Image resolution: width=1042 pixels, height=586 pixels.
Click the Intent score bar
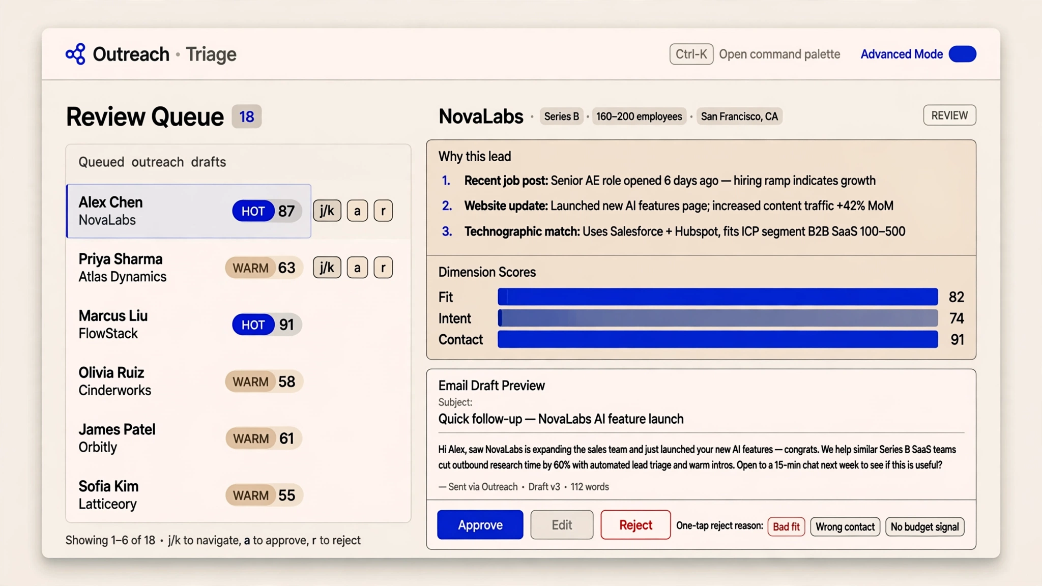(717, 318)
